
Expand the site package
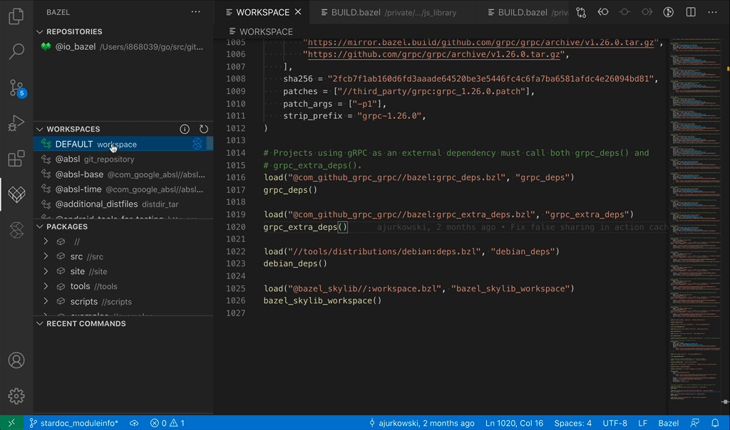pos(46,271)
